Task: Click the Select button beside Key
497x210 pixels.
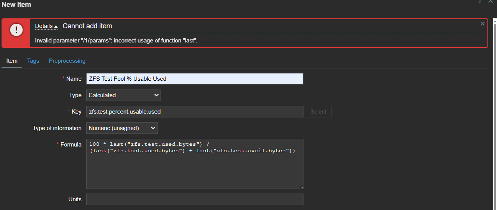Action: point(318,112)
